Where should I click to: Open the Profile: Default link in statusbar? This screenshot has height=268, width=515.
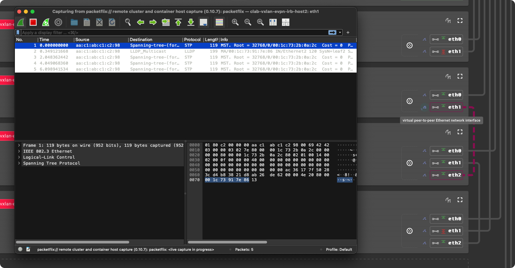coord(339,249)
